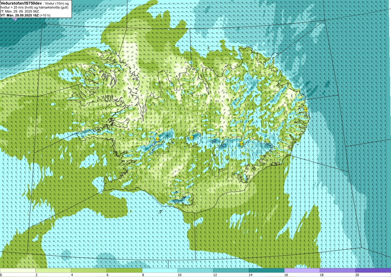Click the yellow gust label 25
This screenshot has height=277, width=391.
pyautogui.click(x=191, y=138)
